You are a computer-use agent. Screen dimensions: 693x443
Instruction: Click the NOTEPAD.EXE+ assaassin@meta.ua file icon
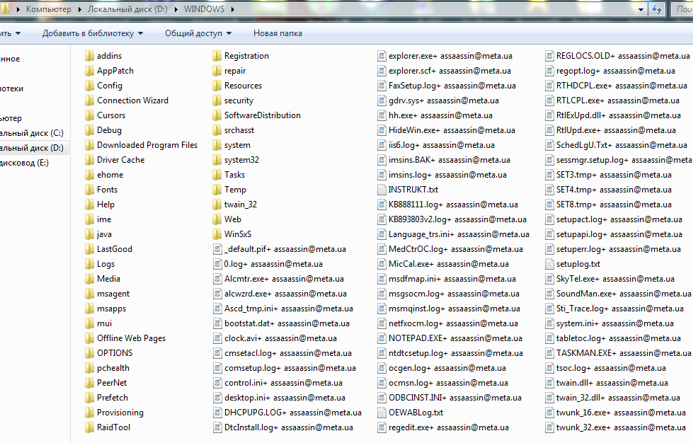(x=382, y=339)
